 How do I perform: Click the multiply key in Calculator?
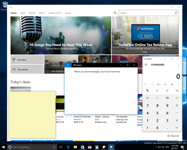pyautogui.click(x=177, y=105)
